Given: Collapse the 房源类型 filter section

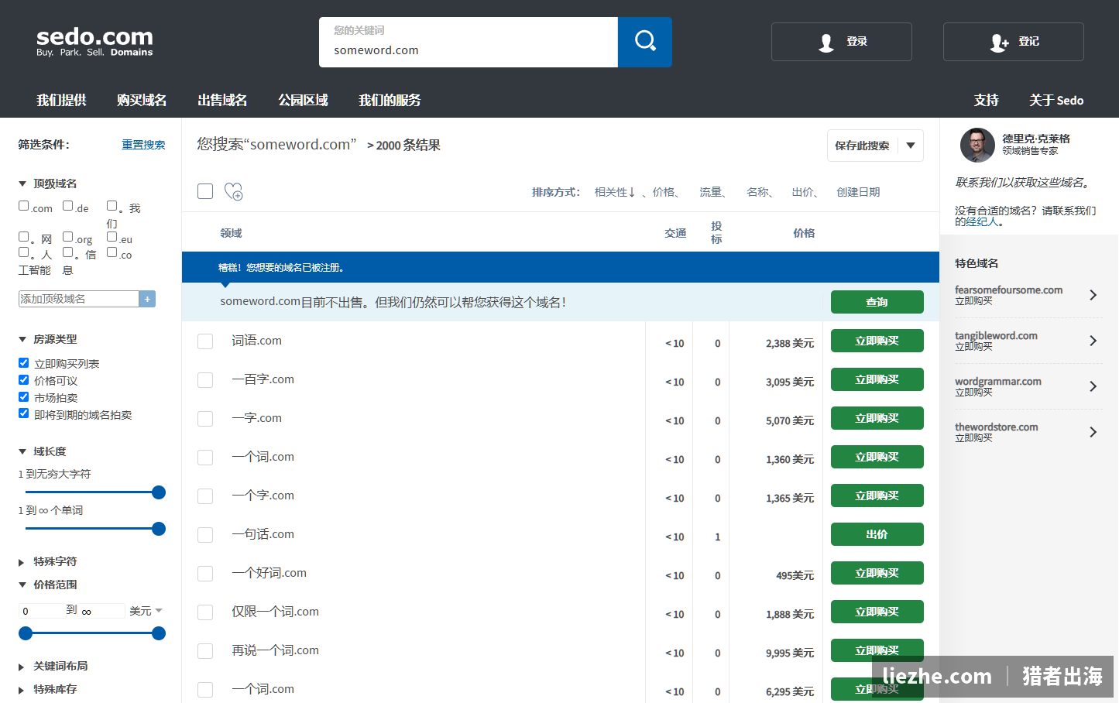Looking at the screenshot, I should click(x=22, y=340).
